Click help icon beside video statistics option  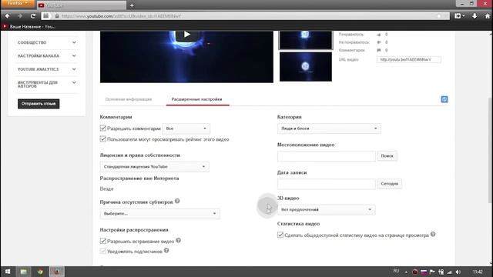[x=433, y=234]
